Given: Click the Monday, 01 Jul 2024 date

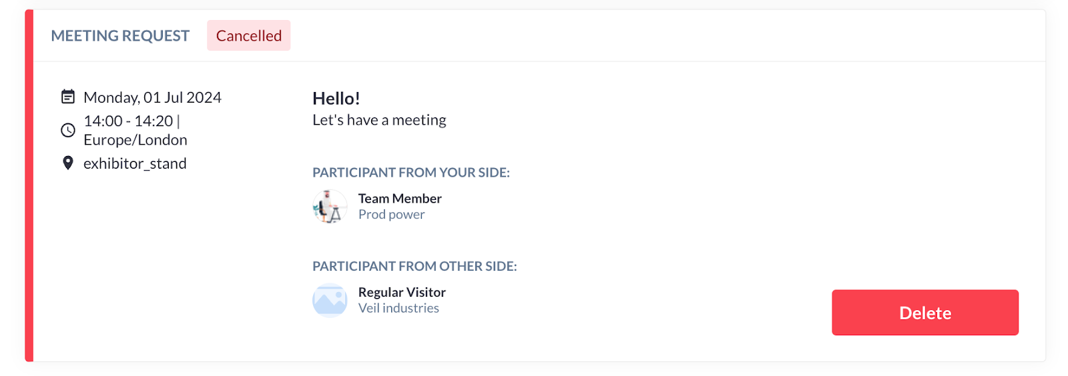Looking at the screenshot, I should point(152,97).
